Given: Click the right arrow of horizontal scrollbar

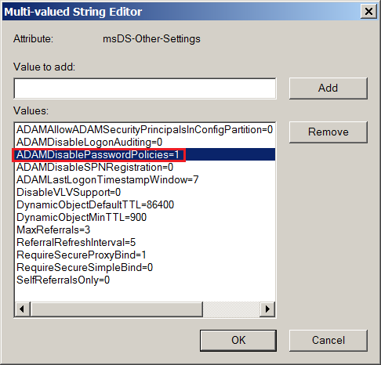Looking at the screenshot, I should (x=267, y=309).
